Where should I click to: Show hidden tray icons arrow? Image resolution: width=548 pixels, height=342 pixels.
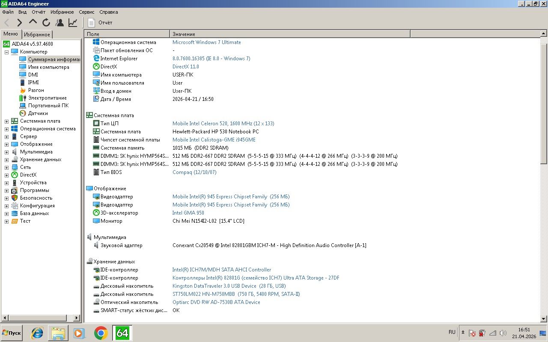tap(462, 333)
